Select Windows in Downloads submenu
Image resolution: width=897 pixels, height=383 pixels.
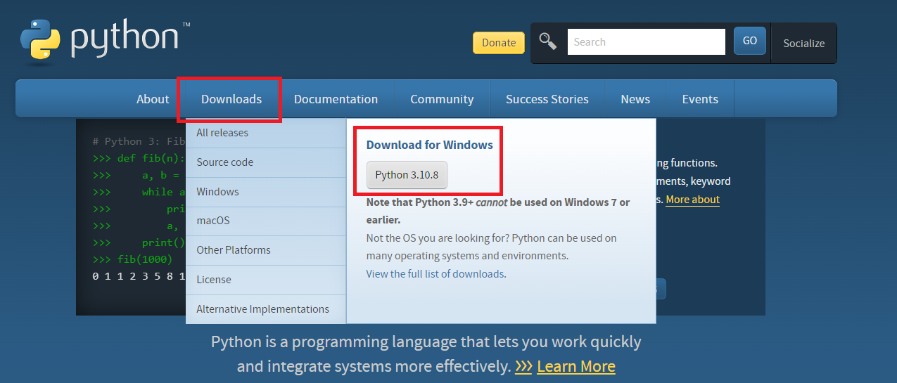coord(266,192)
